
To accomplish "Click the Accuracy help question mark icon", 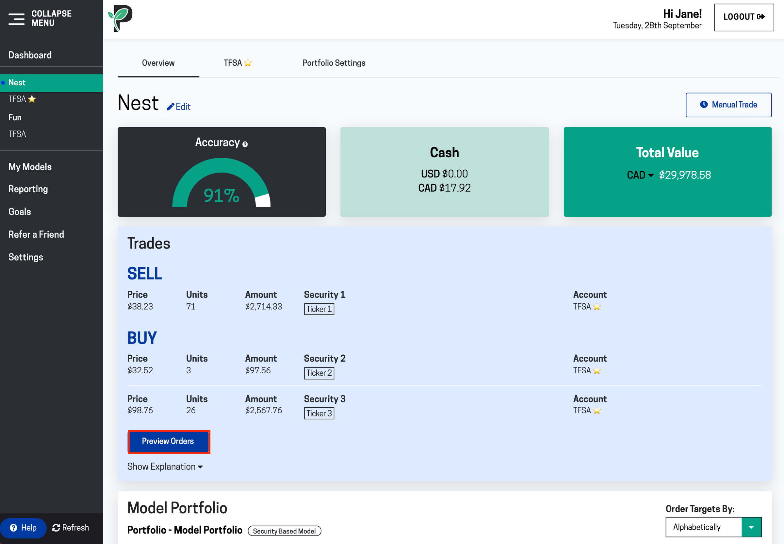I will (x=245, y=144).
